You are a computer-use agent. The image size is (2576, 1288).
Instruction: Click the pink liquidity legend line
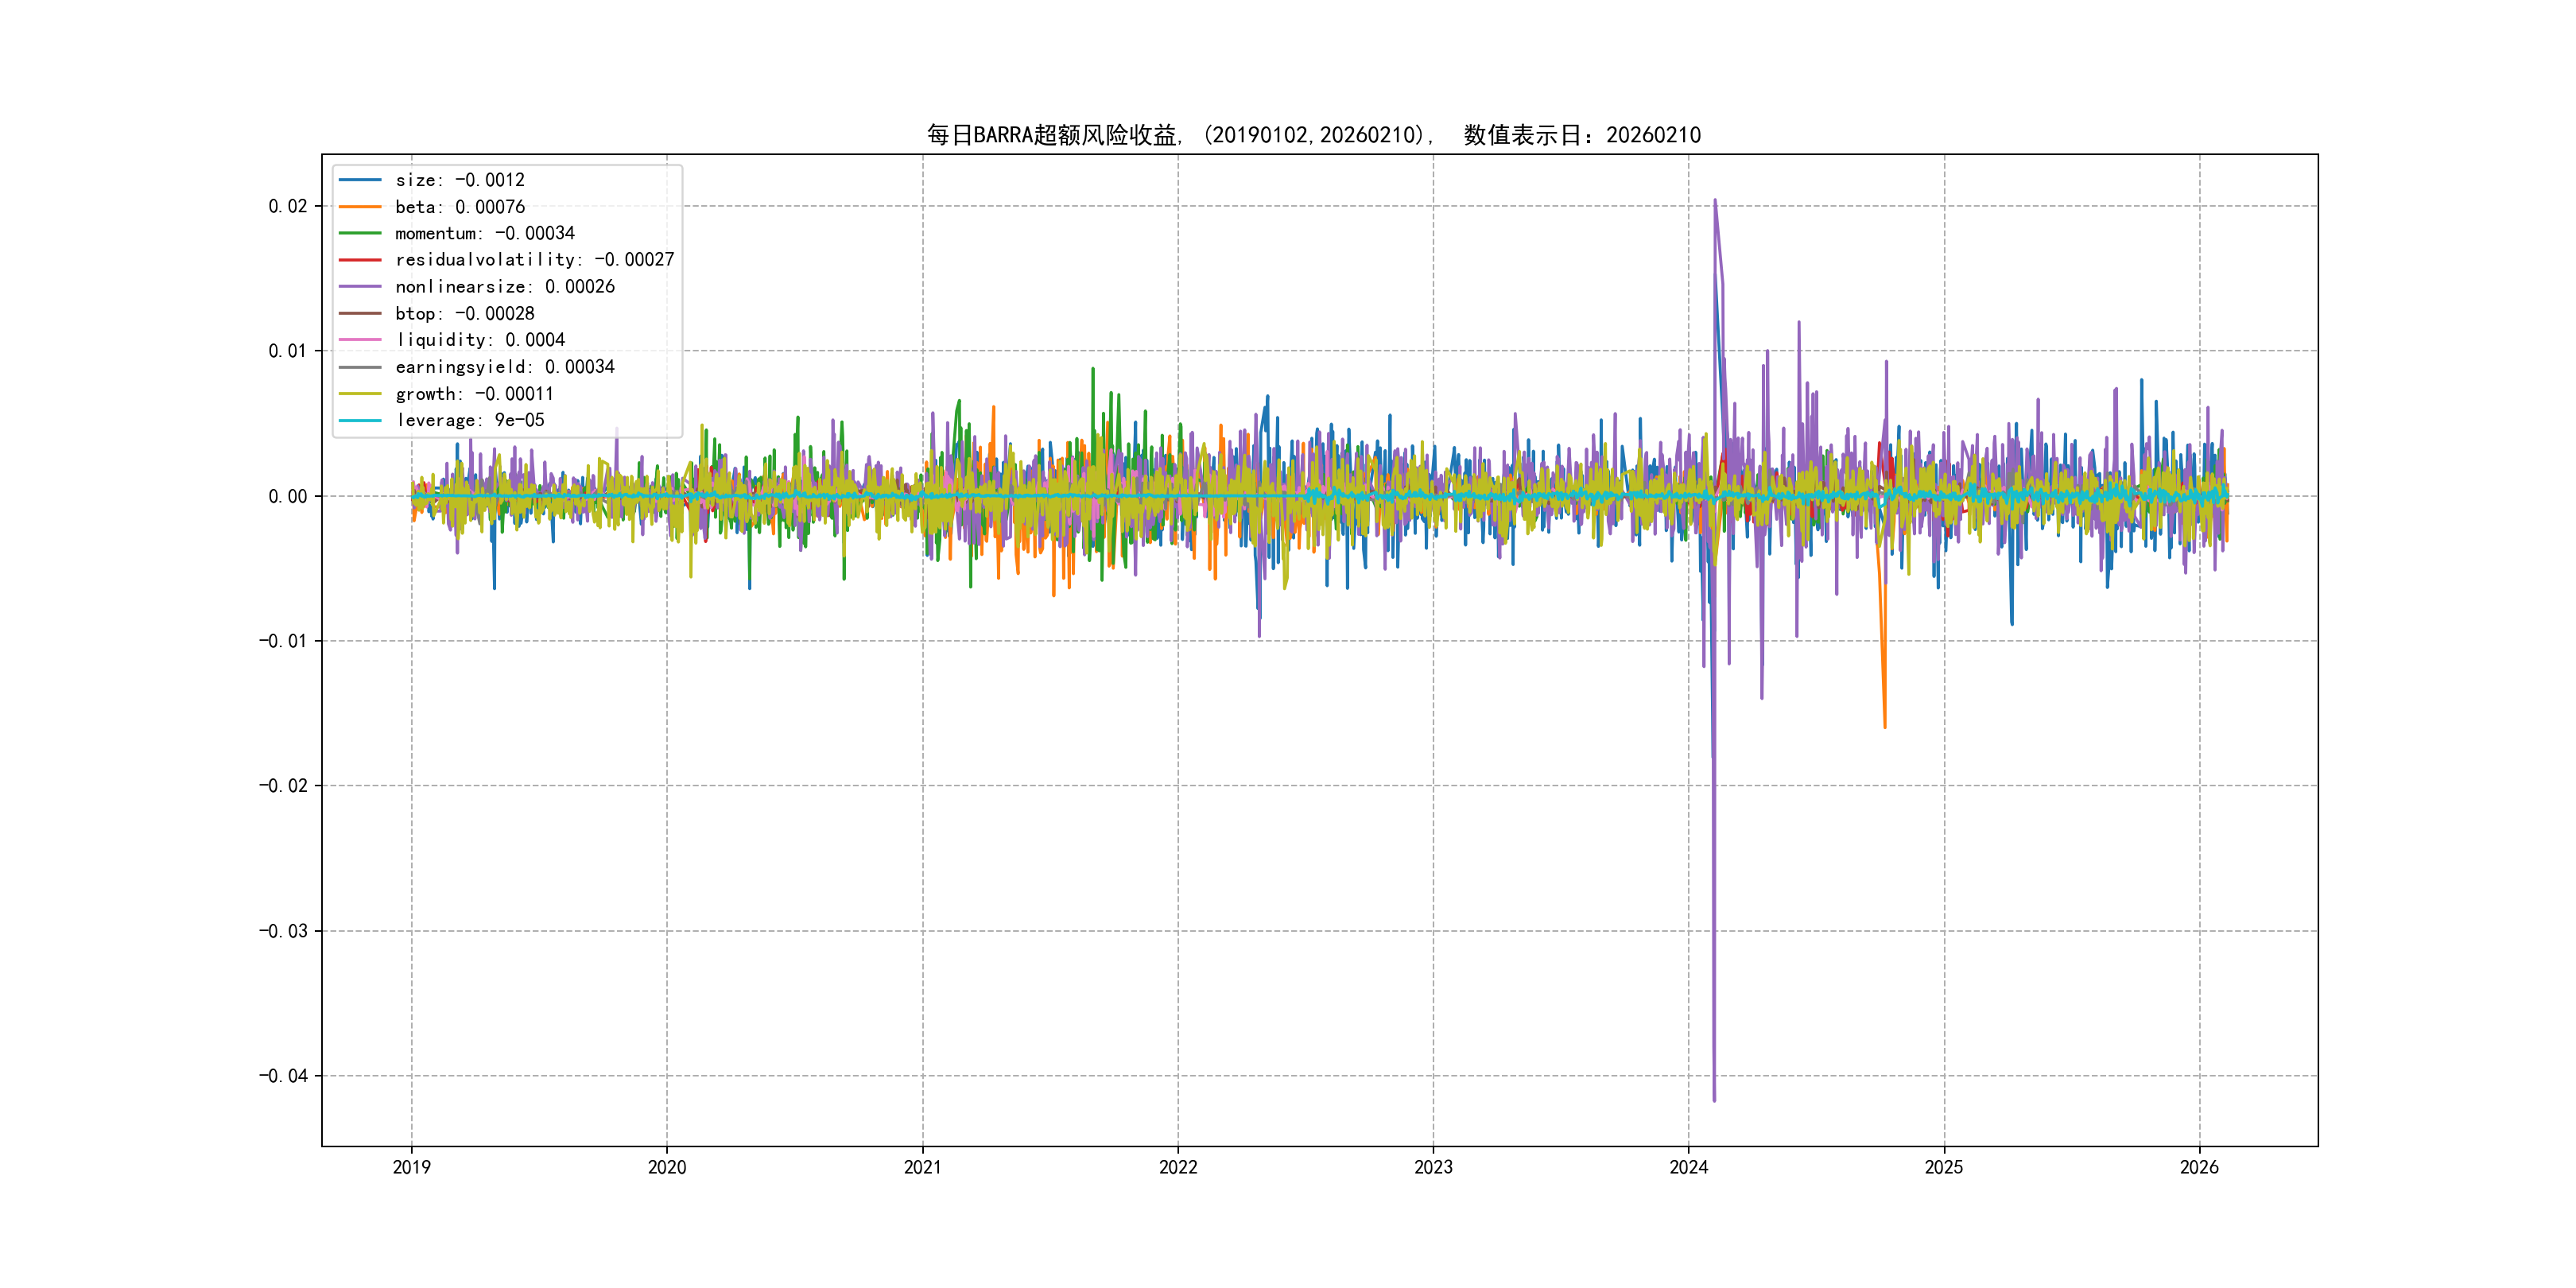tap(360, 340)
